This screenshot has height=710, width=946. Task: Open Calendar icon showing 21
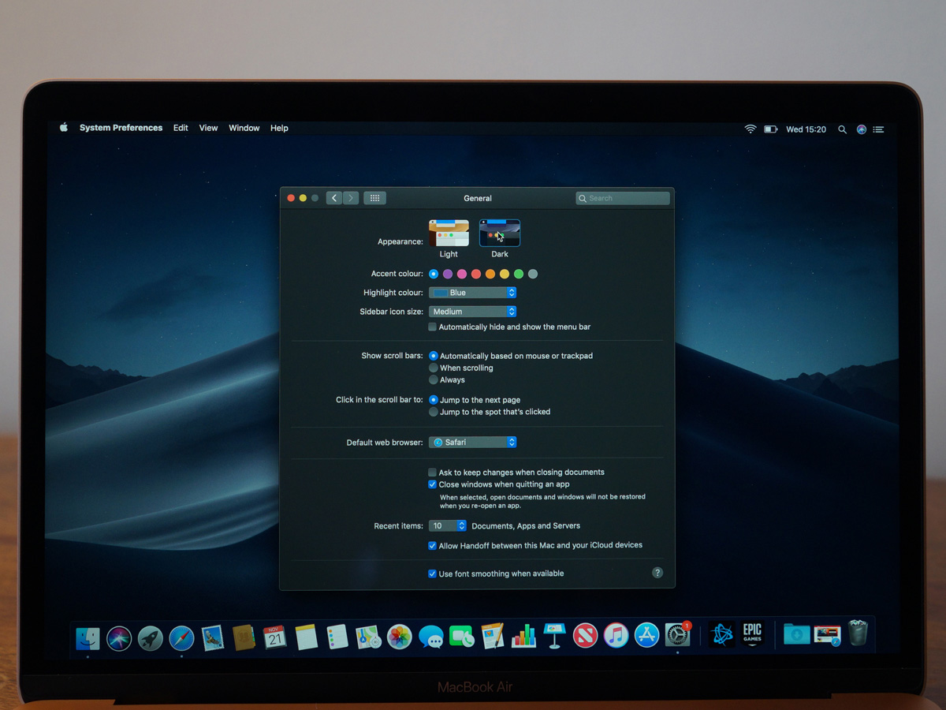click(274, 637)
